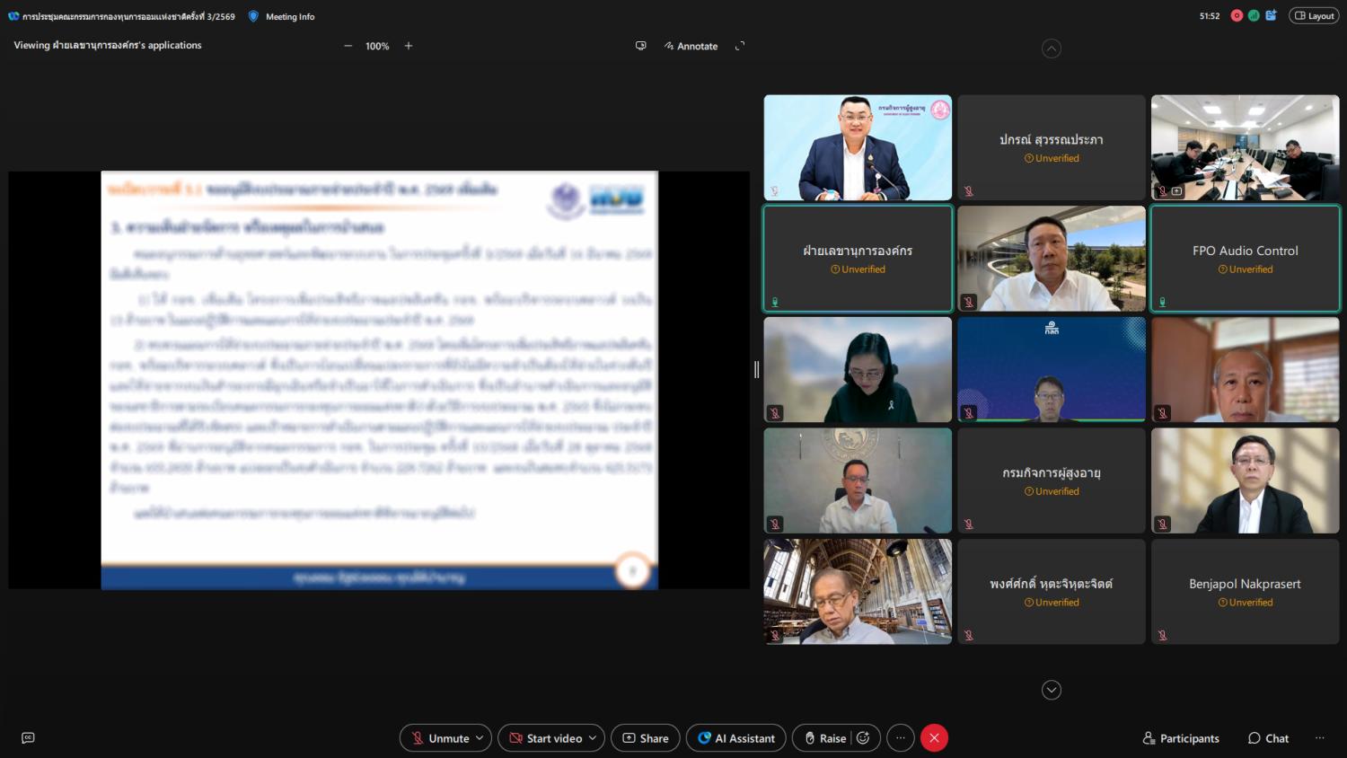Open the emoji reactions icon

(863, 738)
